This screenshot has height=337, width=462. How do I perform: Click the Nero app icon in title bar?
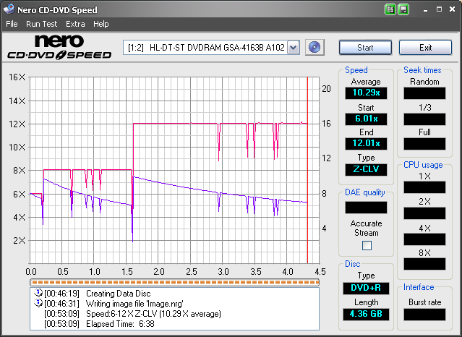click(x=9, y=9)
